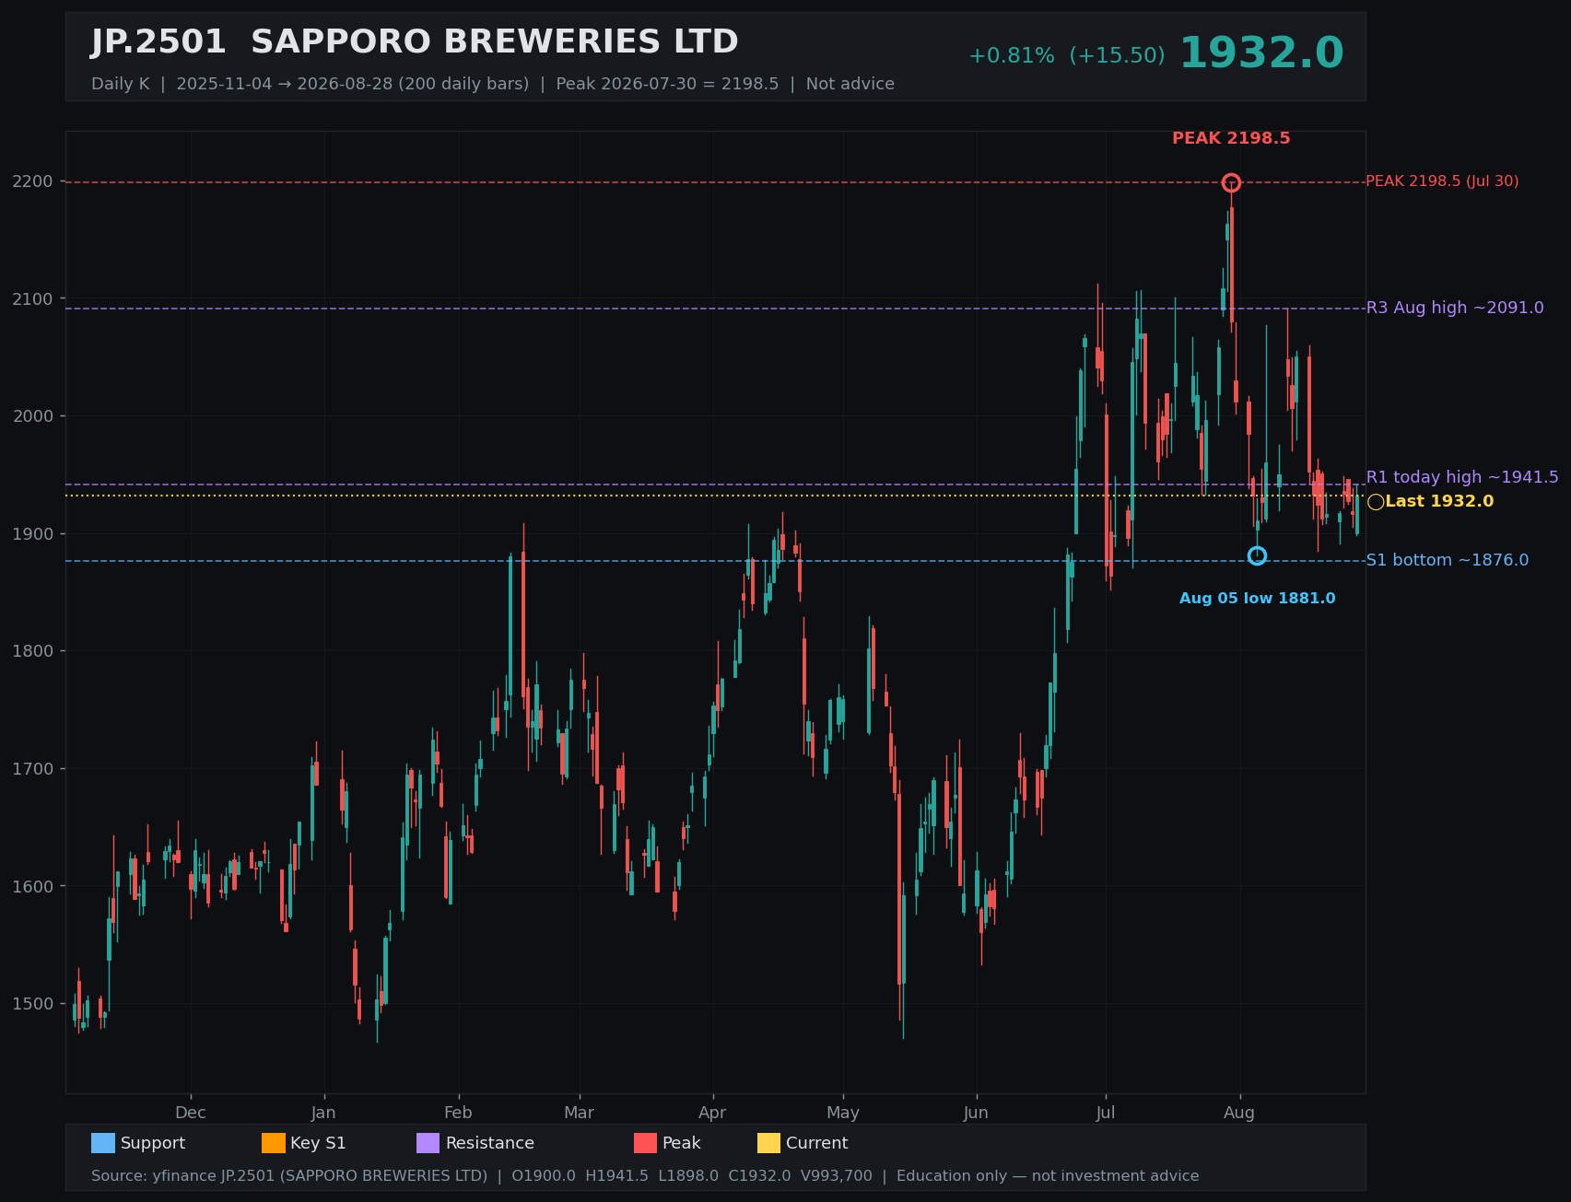1571x1202 pixels.
Task: Click the "PEAK 2198.5" annotation above the peak
Action: [1231, 139]
